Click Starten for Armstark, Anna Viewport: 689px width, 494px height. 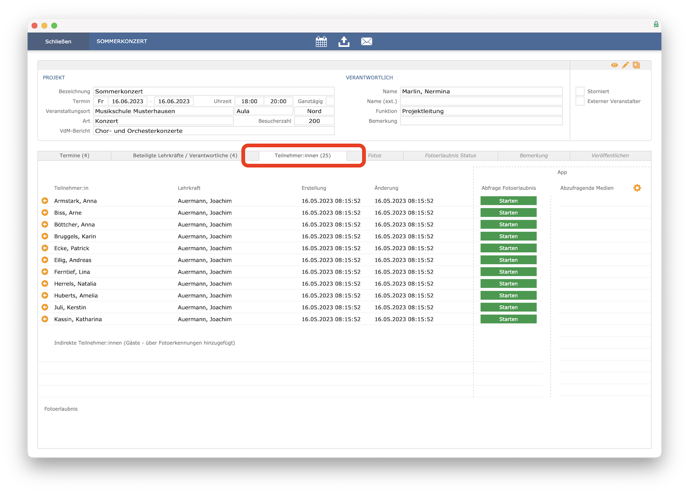pos(509,201)
